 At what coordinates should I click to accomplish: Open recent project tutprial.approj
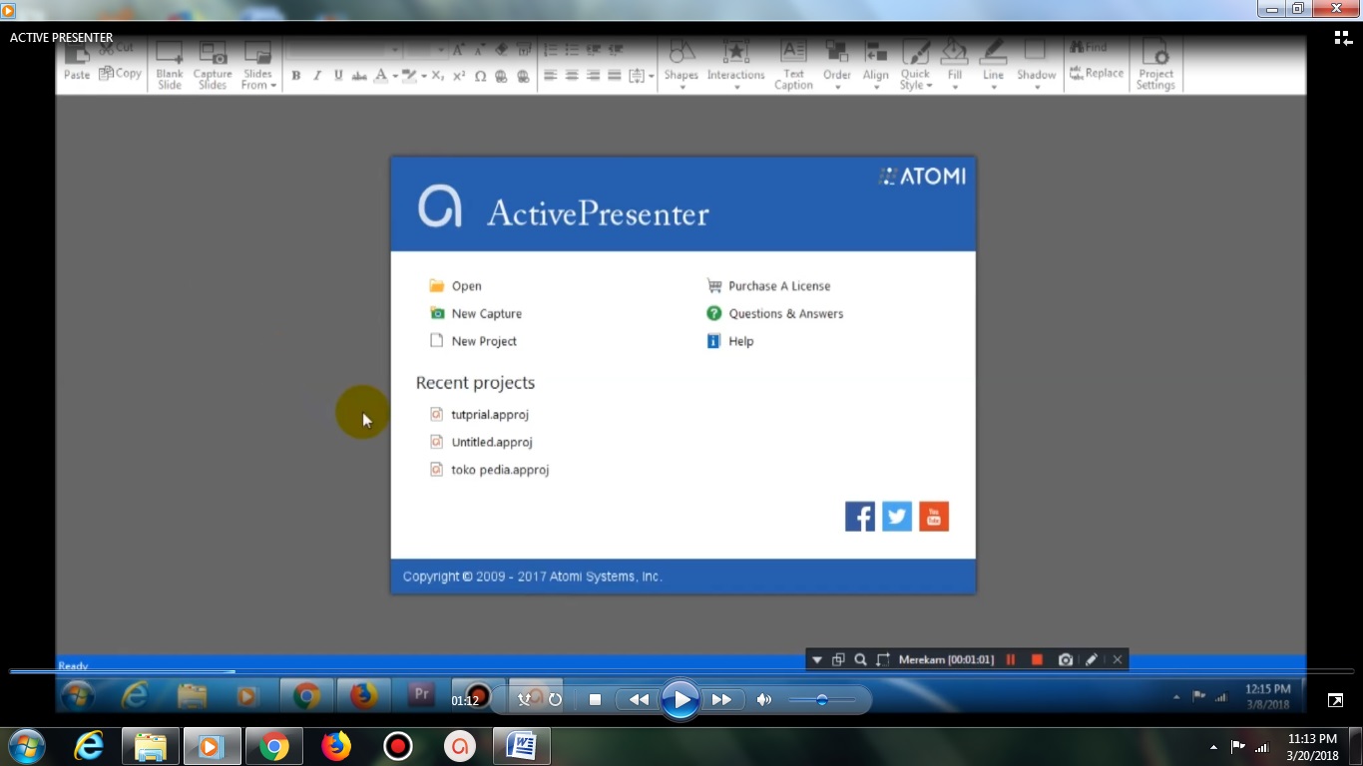coord(480,414)
